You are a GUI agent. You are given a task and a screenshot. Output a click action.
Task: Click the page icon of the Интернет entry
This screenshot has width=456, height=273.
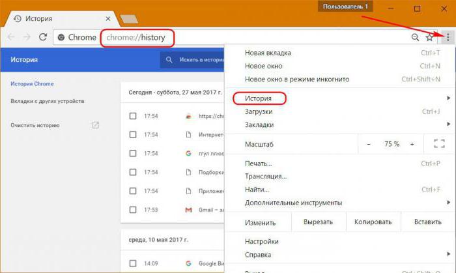click(188, 135)
